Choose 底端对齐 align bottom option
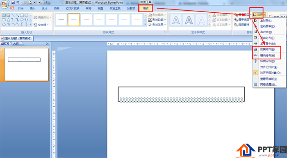The width and height of the screenshot is (287, 158). coord(267,49)
